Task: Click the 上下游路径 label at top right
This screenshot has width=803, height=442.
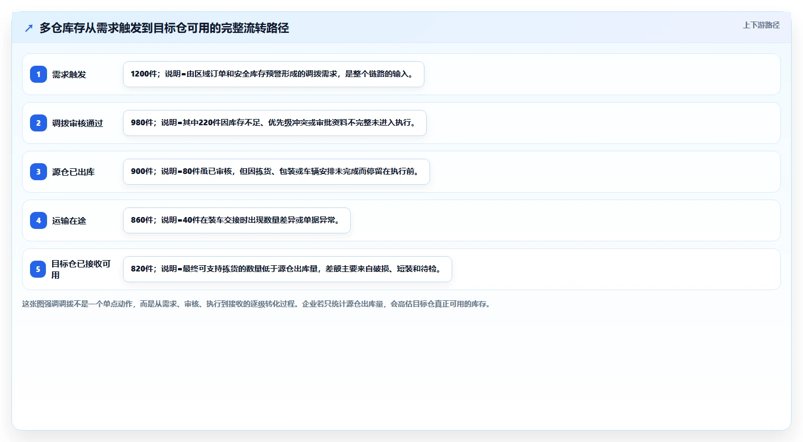Action: click(761, 25)
